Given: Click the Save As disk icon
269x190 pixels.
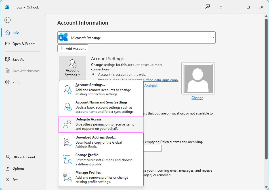Looking at the screenshot, I should click(8, 59).
